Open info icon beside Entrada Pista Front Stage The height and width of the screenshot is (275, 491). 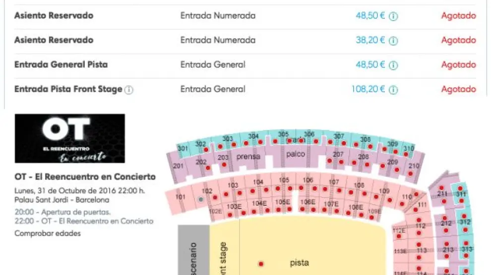point(129,90)
